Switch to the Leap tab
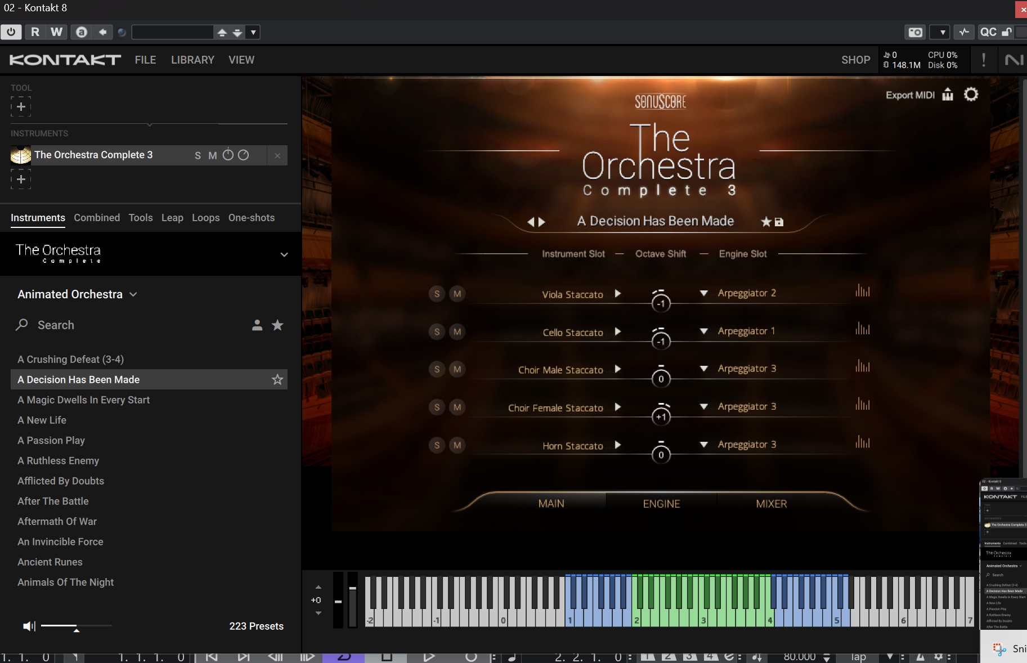 (172, 218)
